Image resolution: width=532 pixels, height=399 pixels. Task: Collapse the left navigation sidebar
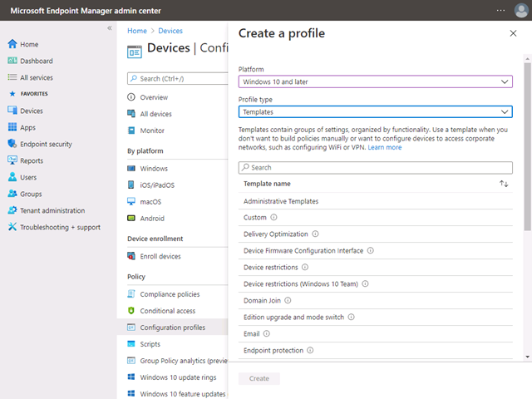tap(109, 28)
